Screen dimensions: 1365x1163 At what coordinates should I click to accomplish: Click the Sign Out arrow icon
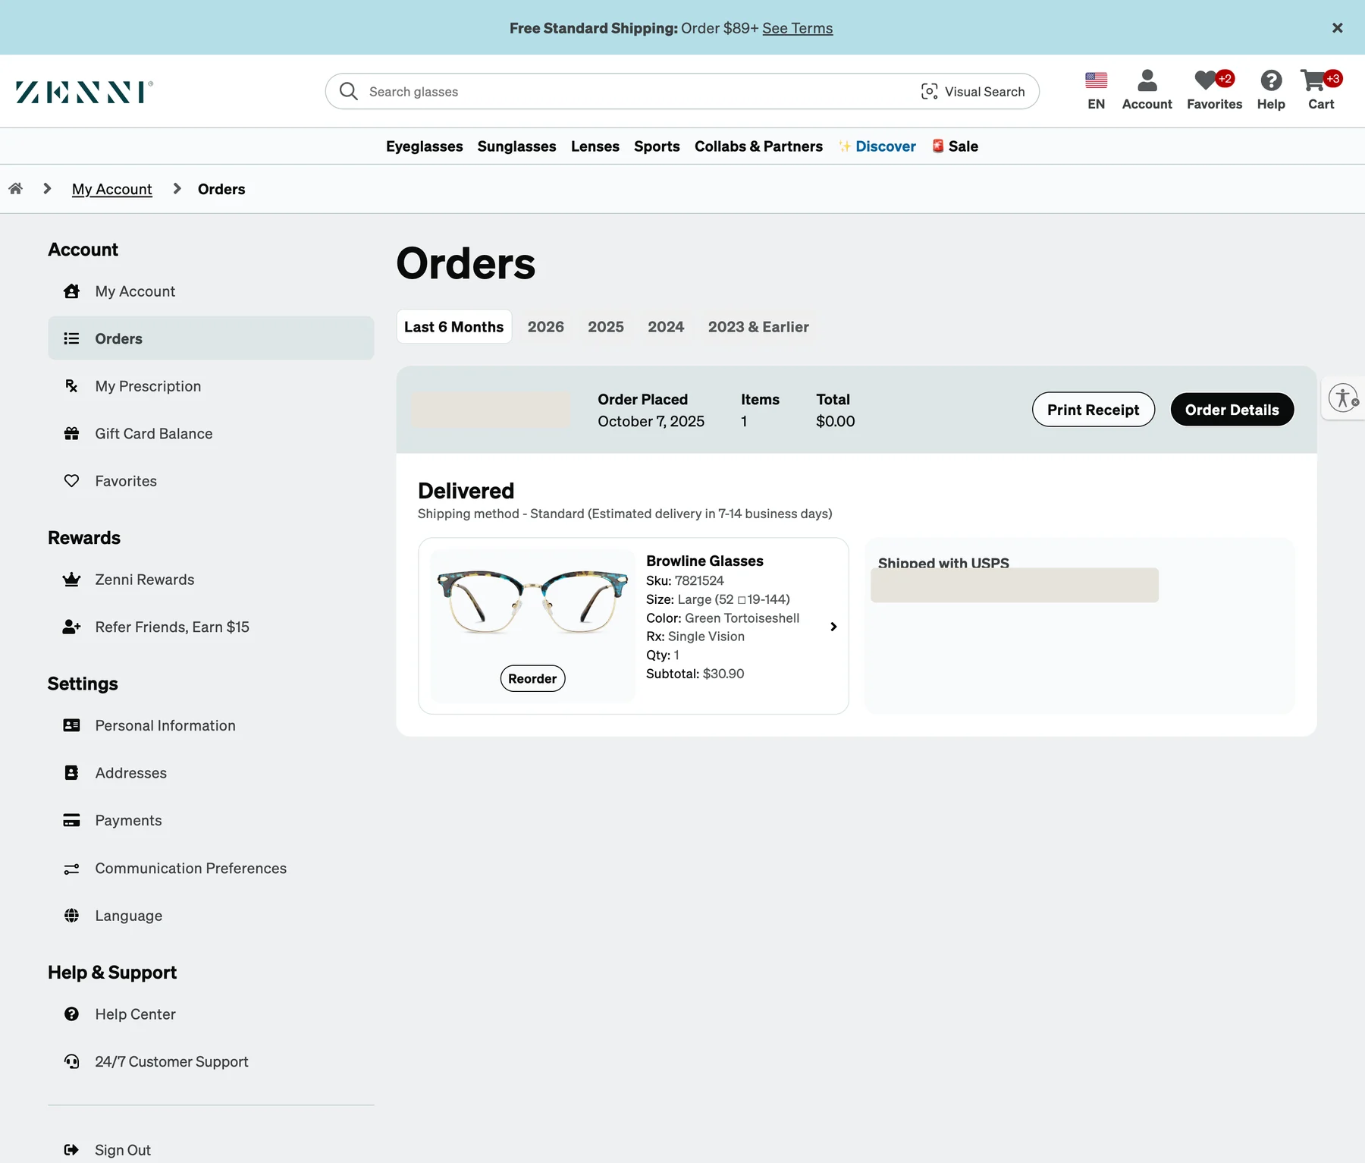(71, 1149)
